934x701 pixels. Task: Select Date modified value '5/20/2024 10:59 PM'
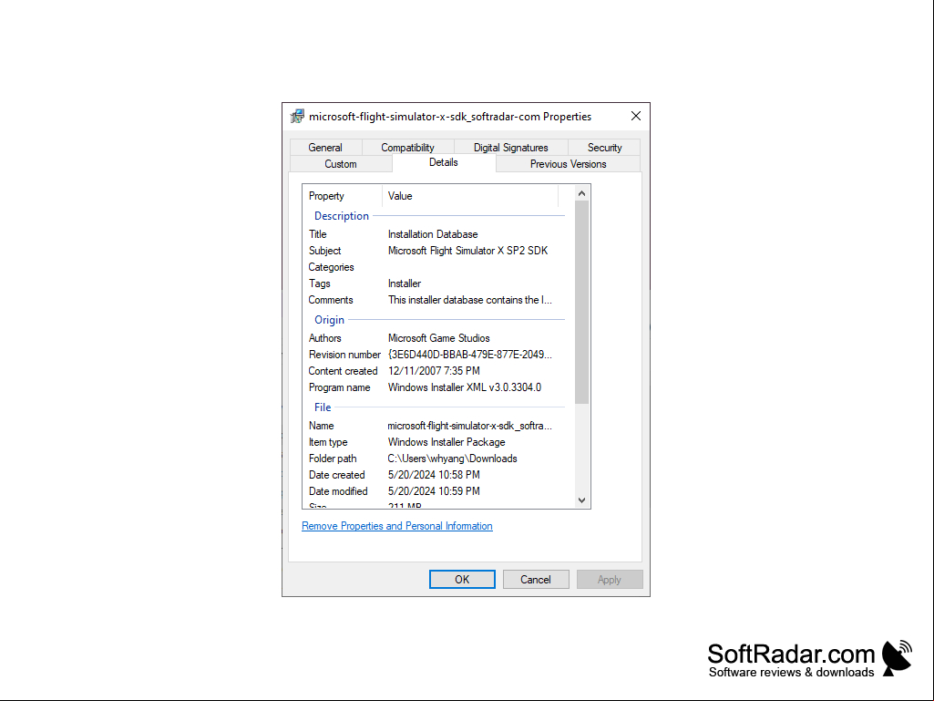click(434, 491)
